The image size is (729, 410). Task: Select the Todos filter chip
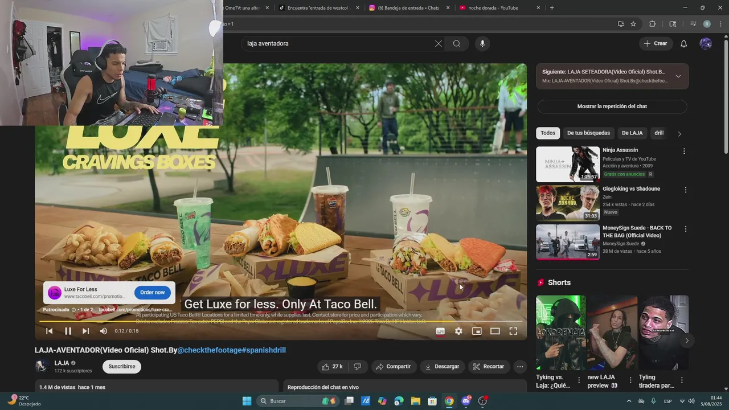click(548, 133)
